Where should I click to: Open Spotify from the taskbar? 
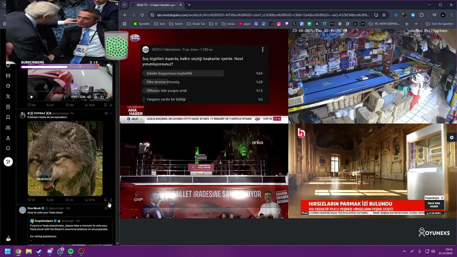71,251
